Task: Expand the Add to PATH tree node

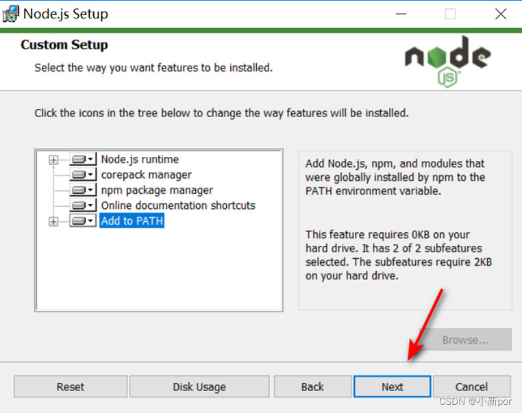Action: click(53, 221)
